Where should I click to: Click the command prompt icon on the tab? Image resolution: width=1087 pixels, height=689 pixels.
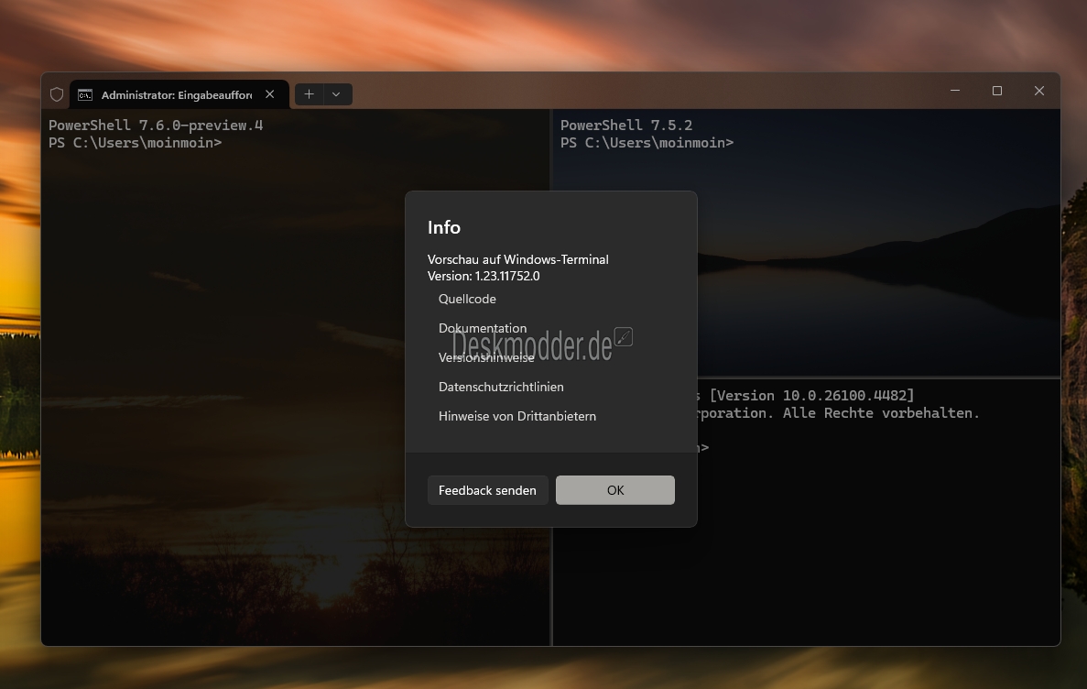coord(85,95)
